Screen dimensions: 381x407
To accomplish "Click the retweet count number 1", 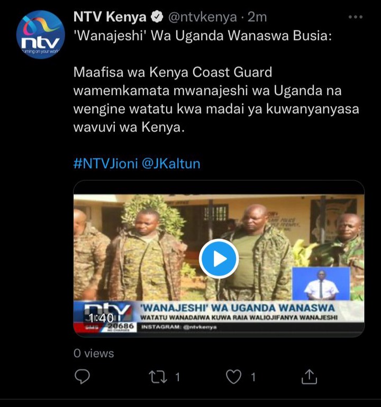I will [177, 377].
